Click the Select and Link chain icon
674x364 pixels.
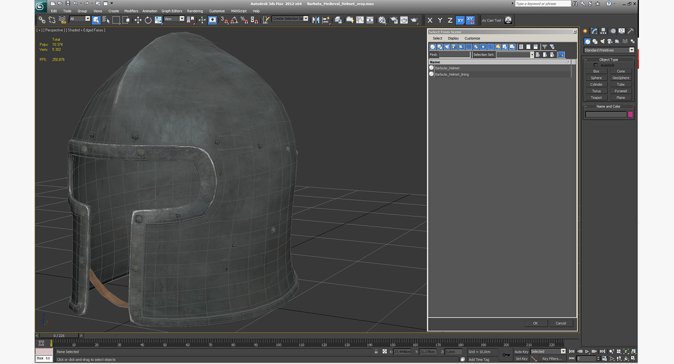coord(41,20)
